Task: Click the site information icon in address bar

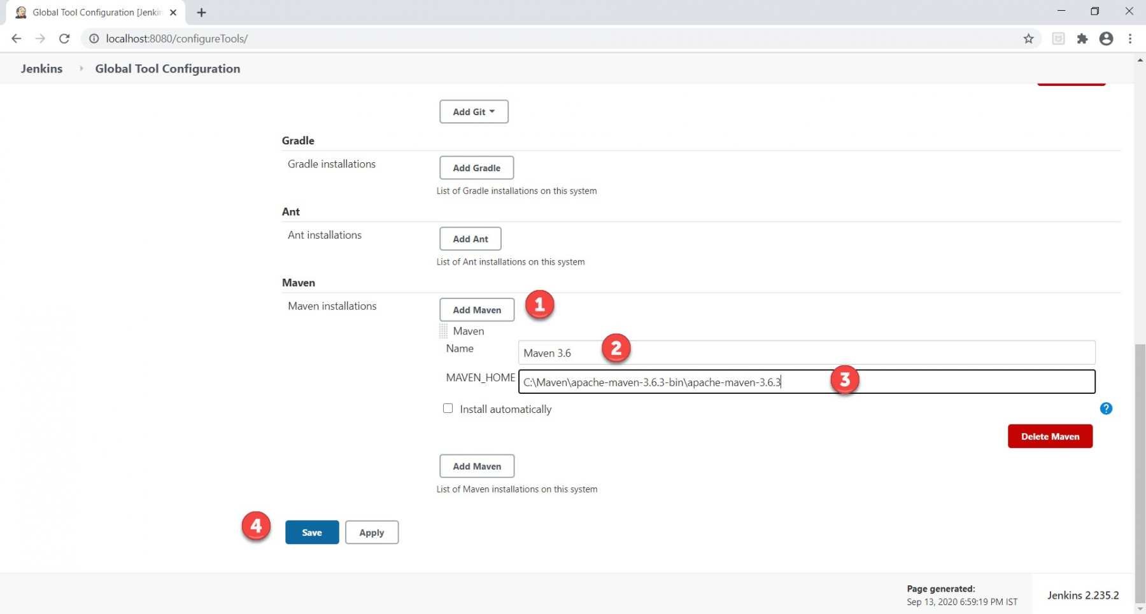Action: (x=94, y=38)
